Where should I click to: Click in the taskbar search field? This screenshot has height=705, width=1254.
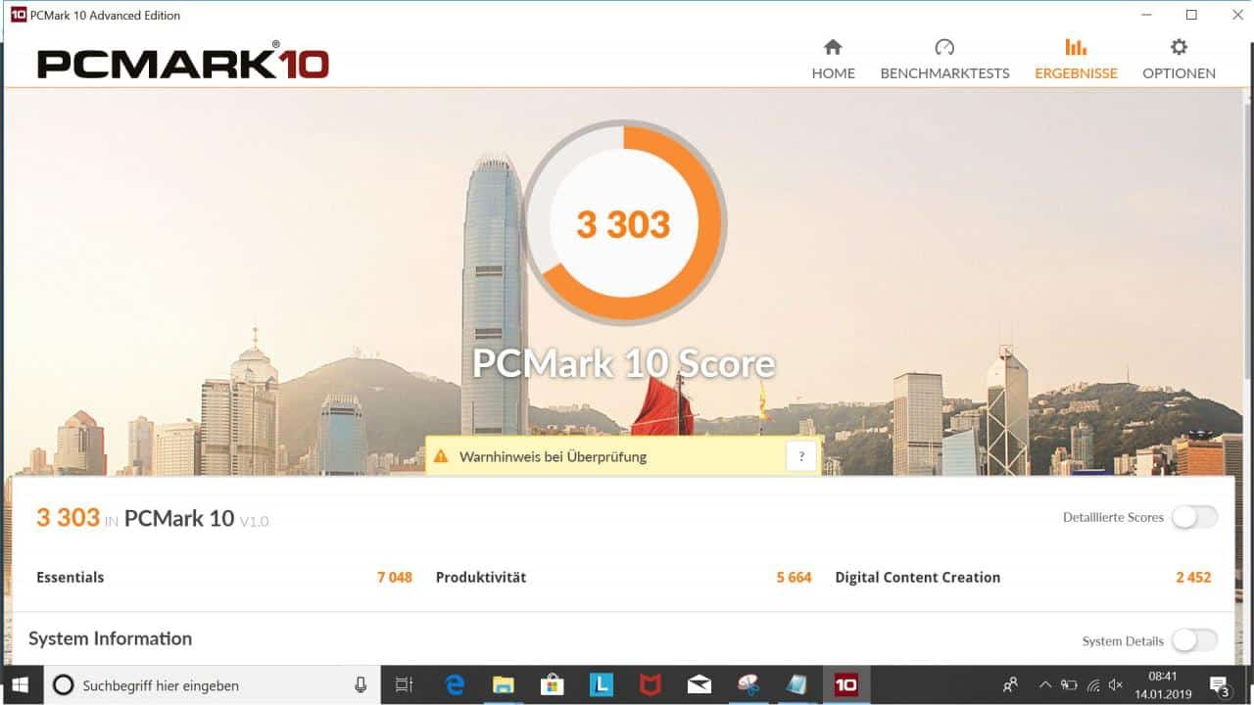tap(196, 684)
